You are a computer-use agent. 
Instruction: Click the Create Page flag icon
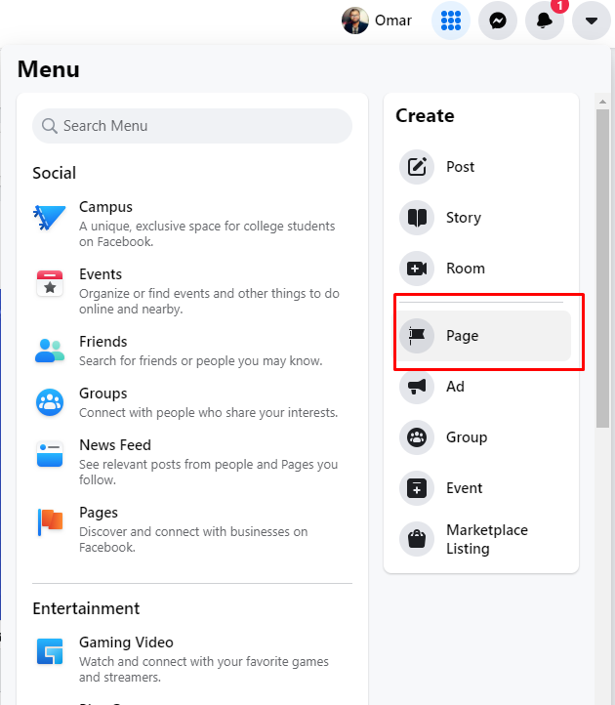[x=417, y=336]
